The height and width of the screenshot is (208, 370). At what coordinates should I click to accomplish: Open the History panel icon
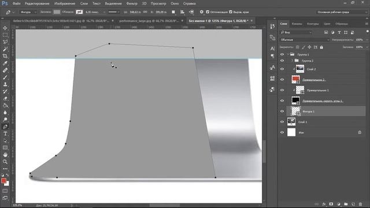(272, 26)
